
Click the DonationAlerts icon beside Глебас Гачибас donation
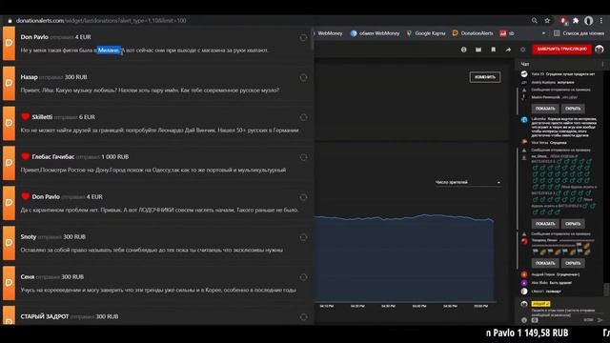pos(9,163)
